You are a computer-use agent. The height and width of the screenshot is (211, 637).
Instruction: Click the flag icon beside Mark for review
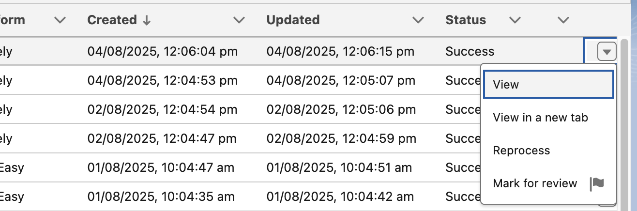tap(597, 184)
